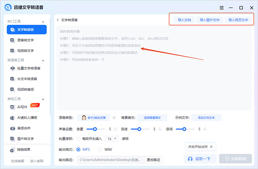
Task: Select WAV output format
Action: click(x=100, y=149)
